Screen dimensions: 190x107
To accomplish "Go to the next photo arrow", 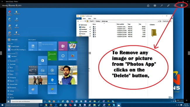I will pos(189,53).
